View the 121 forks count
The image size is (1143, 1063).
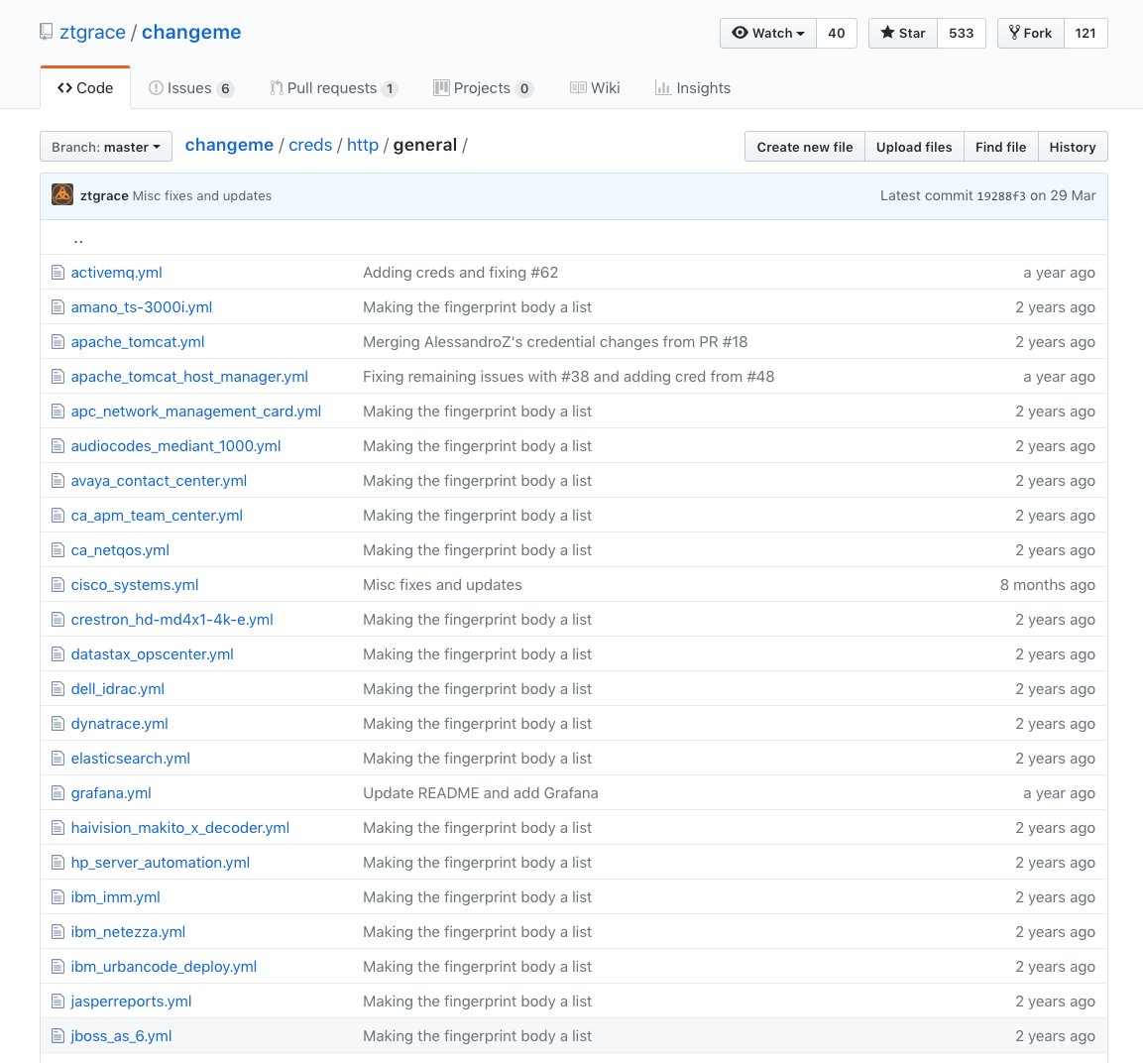click(x=1086, y=33)
